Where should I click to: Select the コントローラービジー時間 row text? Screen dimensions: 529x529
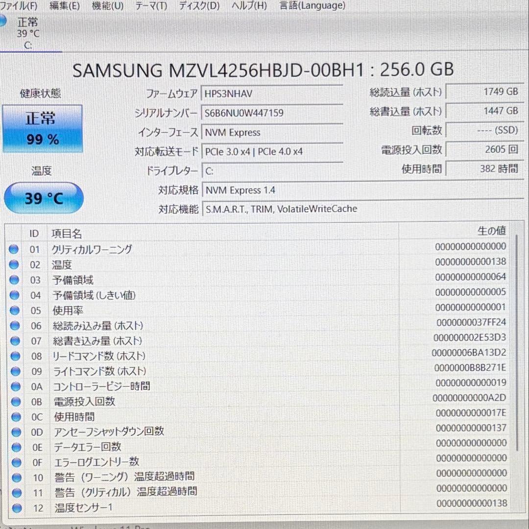coord(101,386)
